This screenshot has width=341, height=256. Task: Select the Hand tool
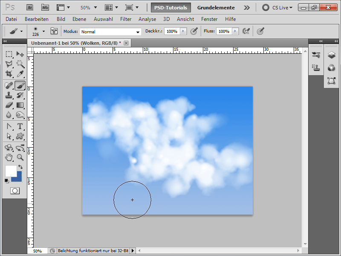9,157
